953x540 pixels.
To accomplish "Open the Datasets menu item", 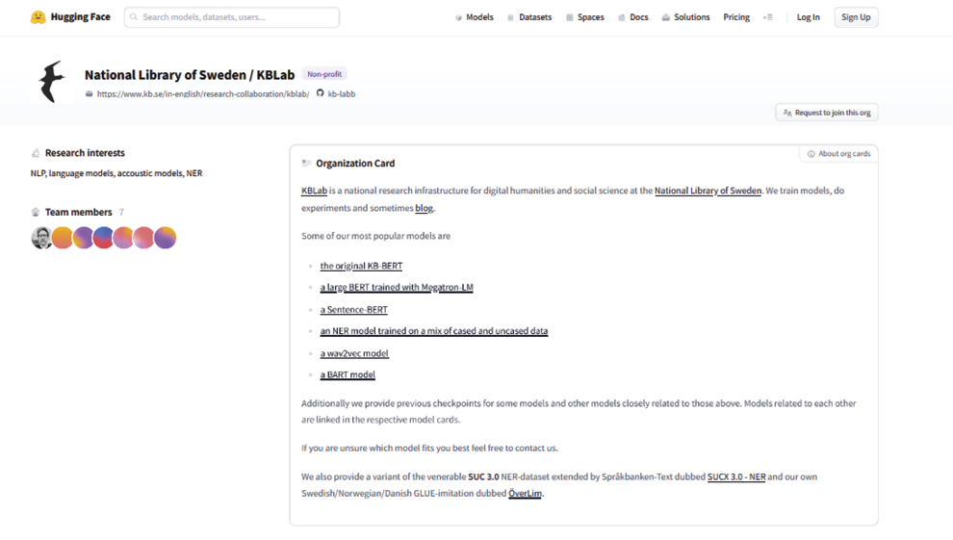I will [x=529, y=17].
